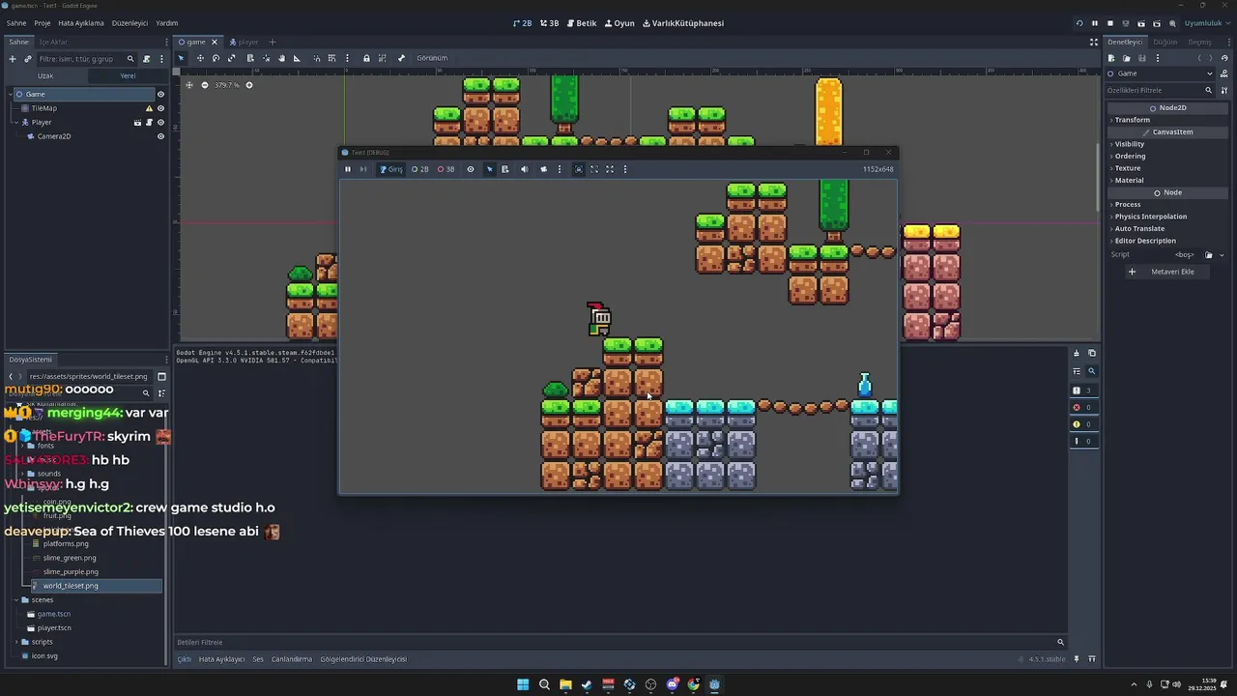Stop the running project from the top bar
This screenshot has width=1237, height=696.
[1110, 23]
